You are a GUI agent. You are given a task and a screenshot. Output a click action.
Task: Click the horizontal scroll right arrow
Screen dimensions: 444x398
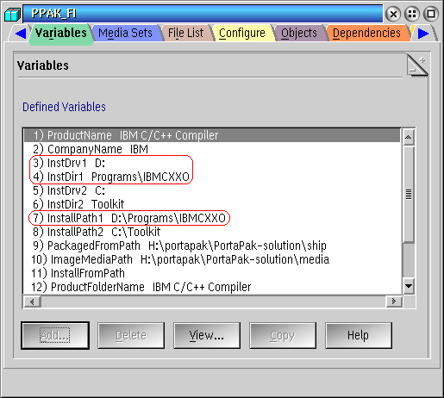[394, 302]
